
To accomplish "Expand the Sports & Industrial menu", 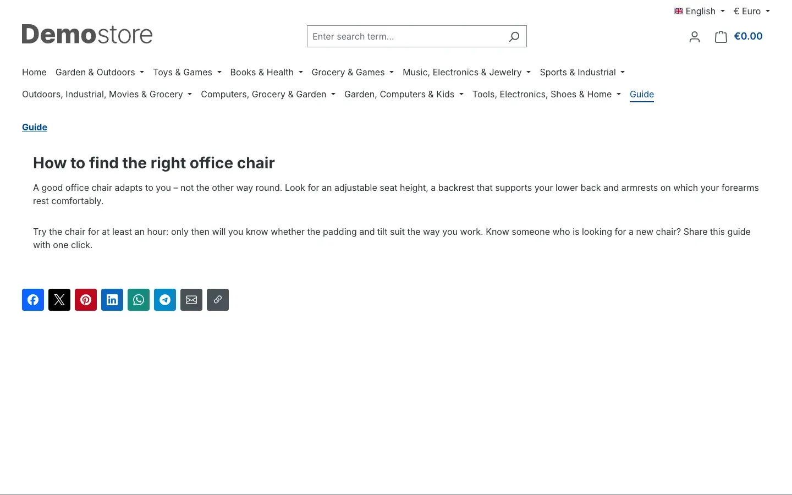I will (x=582, y=72).
